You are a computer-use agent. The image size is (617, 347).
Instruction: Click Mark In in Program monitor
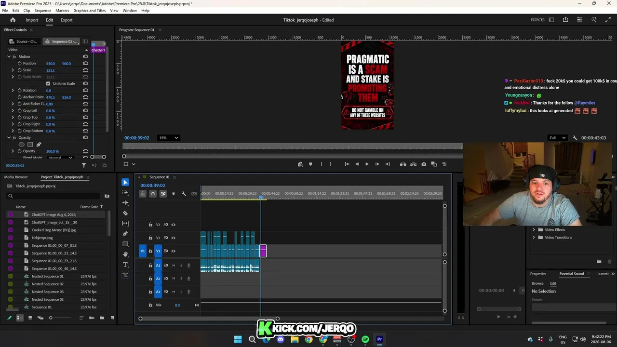click(322, 164)
